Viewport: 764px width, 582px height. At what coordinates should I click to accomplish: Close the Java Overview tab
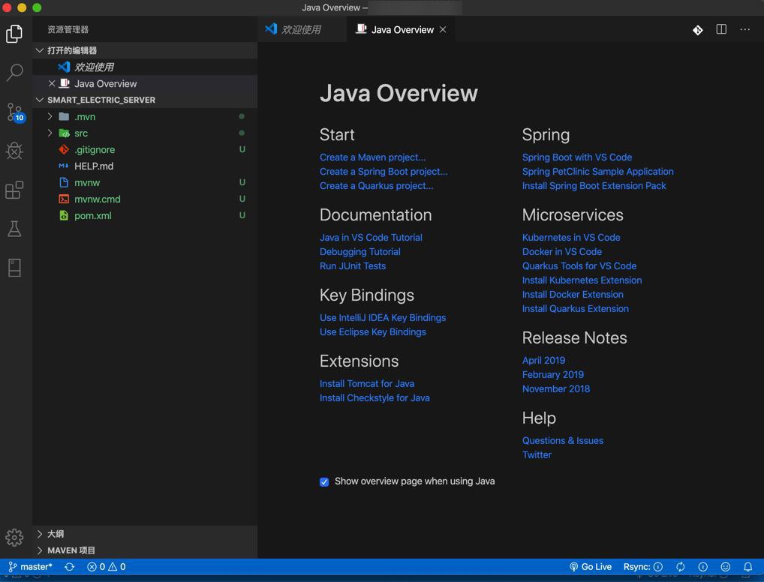tap(443, 30)
